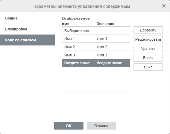
Task: Click the highlighted 'Введите значе...' value cell
Action: 111,63
